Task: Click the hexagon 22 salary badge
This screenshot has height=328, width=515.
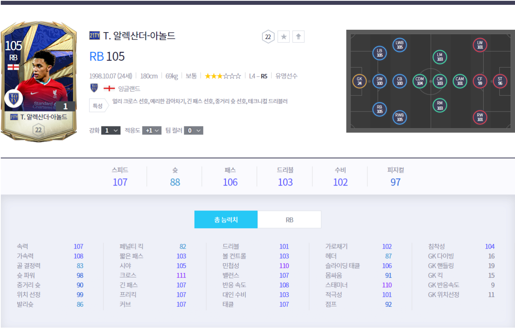Action: (268, 37)
